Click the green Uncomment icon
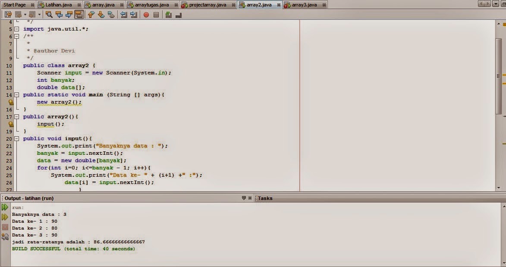Screen dimensions: 506x267 click(169, 15)
